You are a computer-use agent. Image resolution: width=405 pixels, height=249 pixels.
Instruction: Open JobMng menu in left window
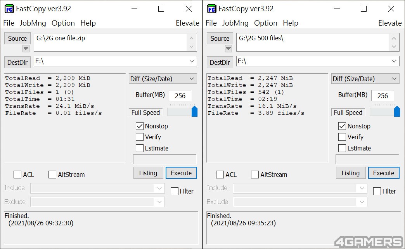(x=33, y=23)
